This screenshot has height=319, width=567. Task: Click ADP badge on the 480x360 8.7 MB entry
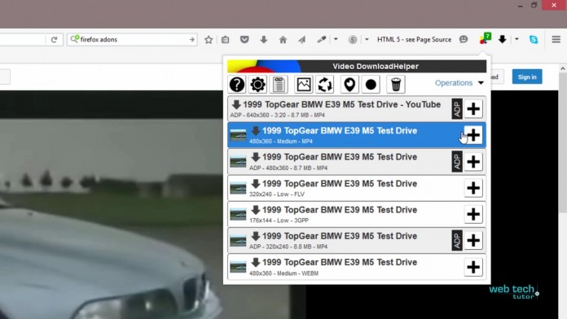coord(457,161)
